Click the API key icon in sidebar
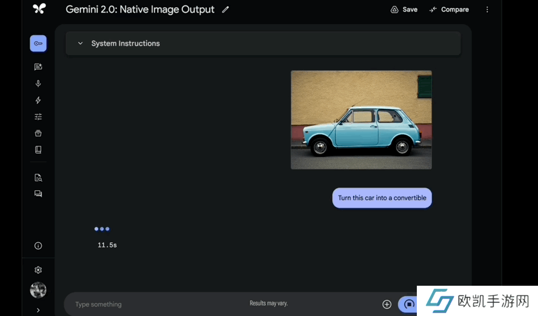This screenshot has width=538, height=316. 38,44
